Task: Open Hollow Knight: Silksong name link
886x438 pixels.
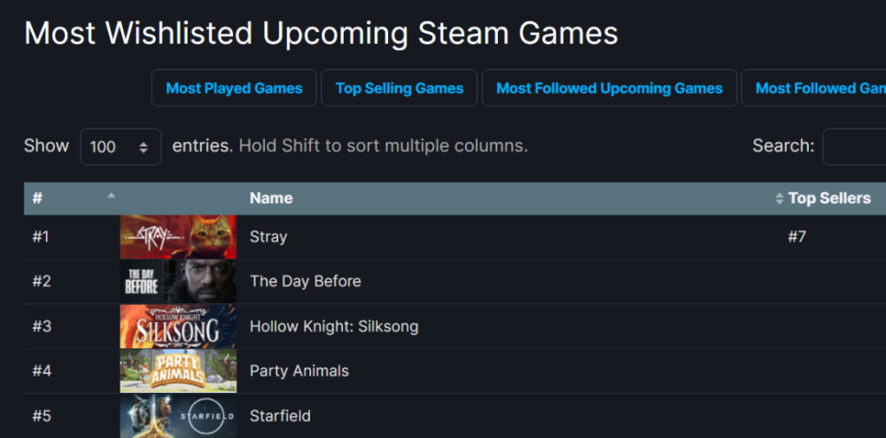Action: click(334, 326)
